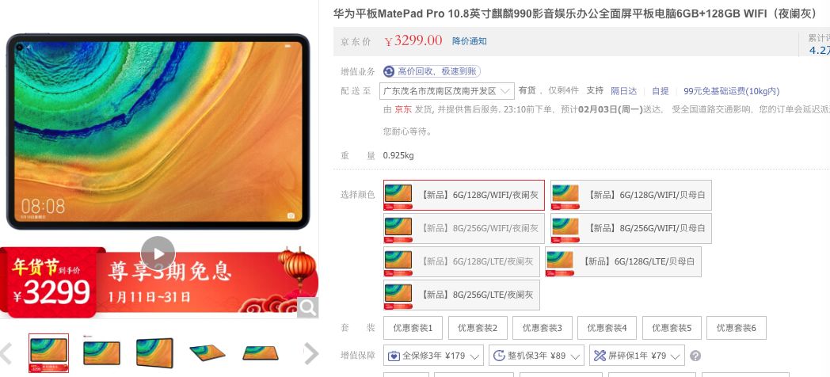Image resolution: width=830 pixels, height=377 pixels.
Task: Click the 高价回收 recycle icon
Action: [389, 71]
